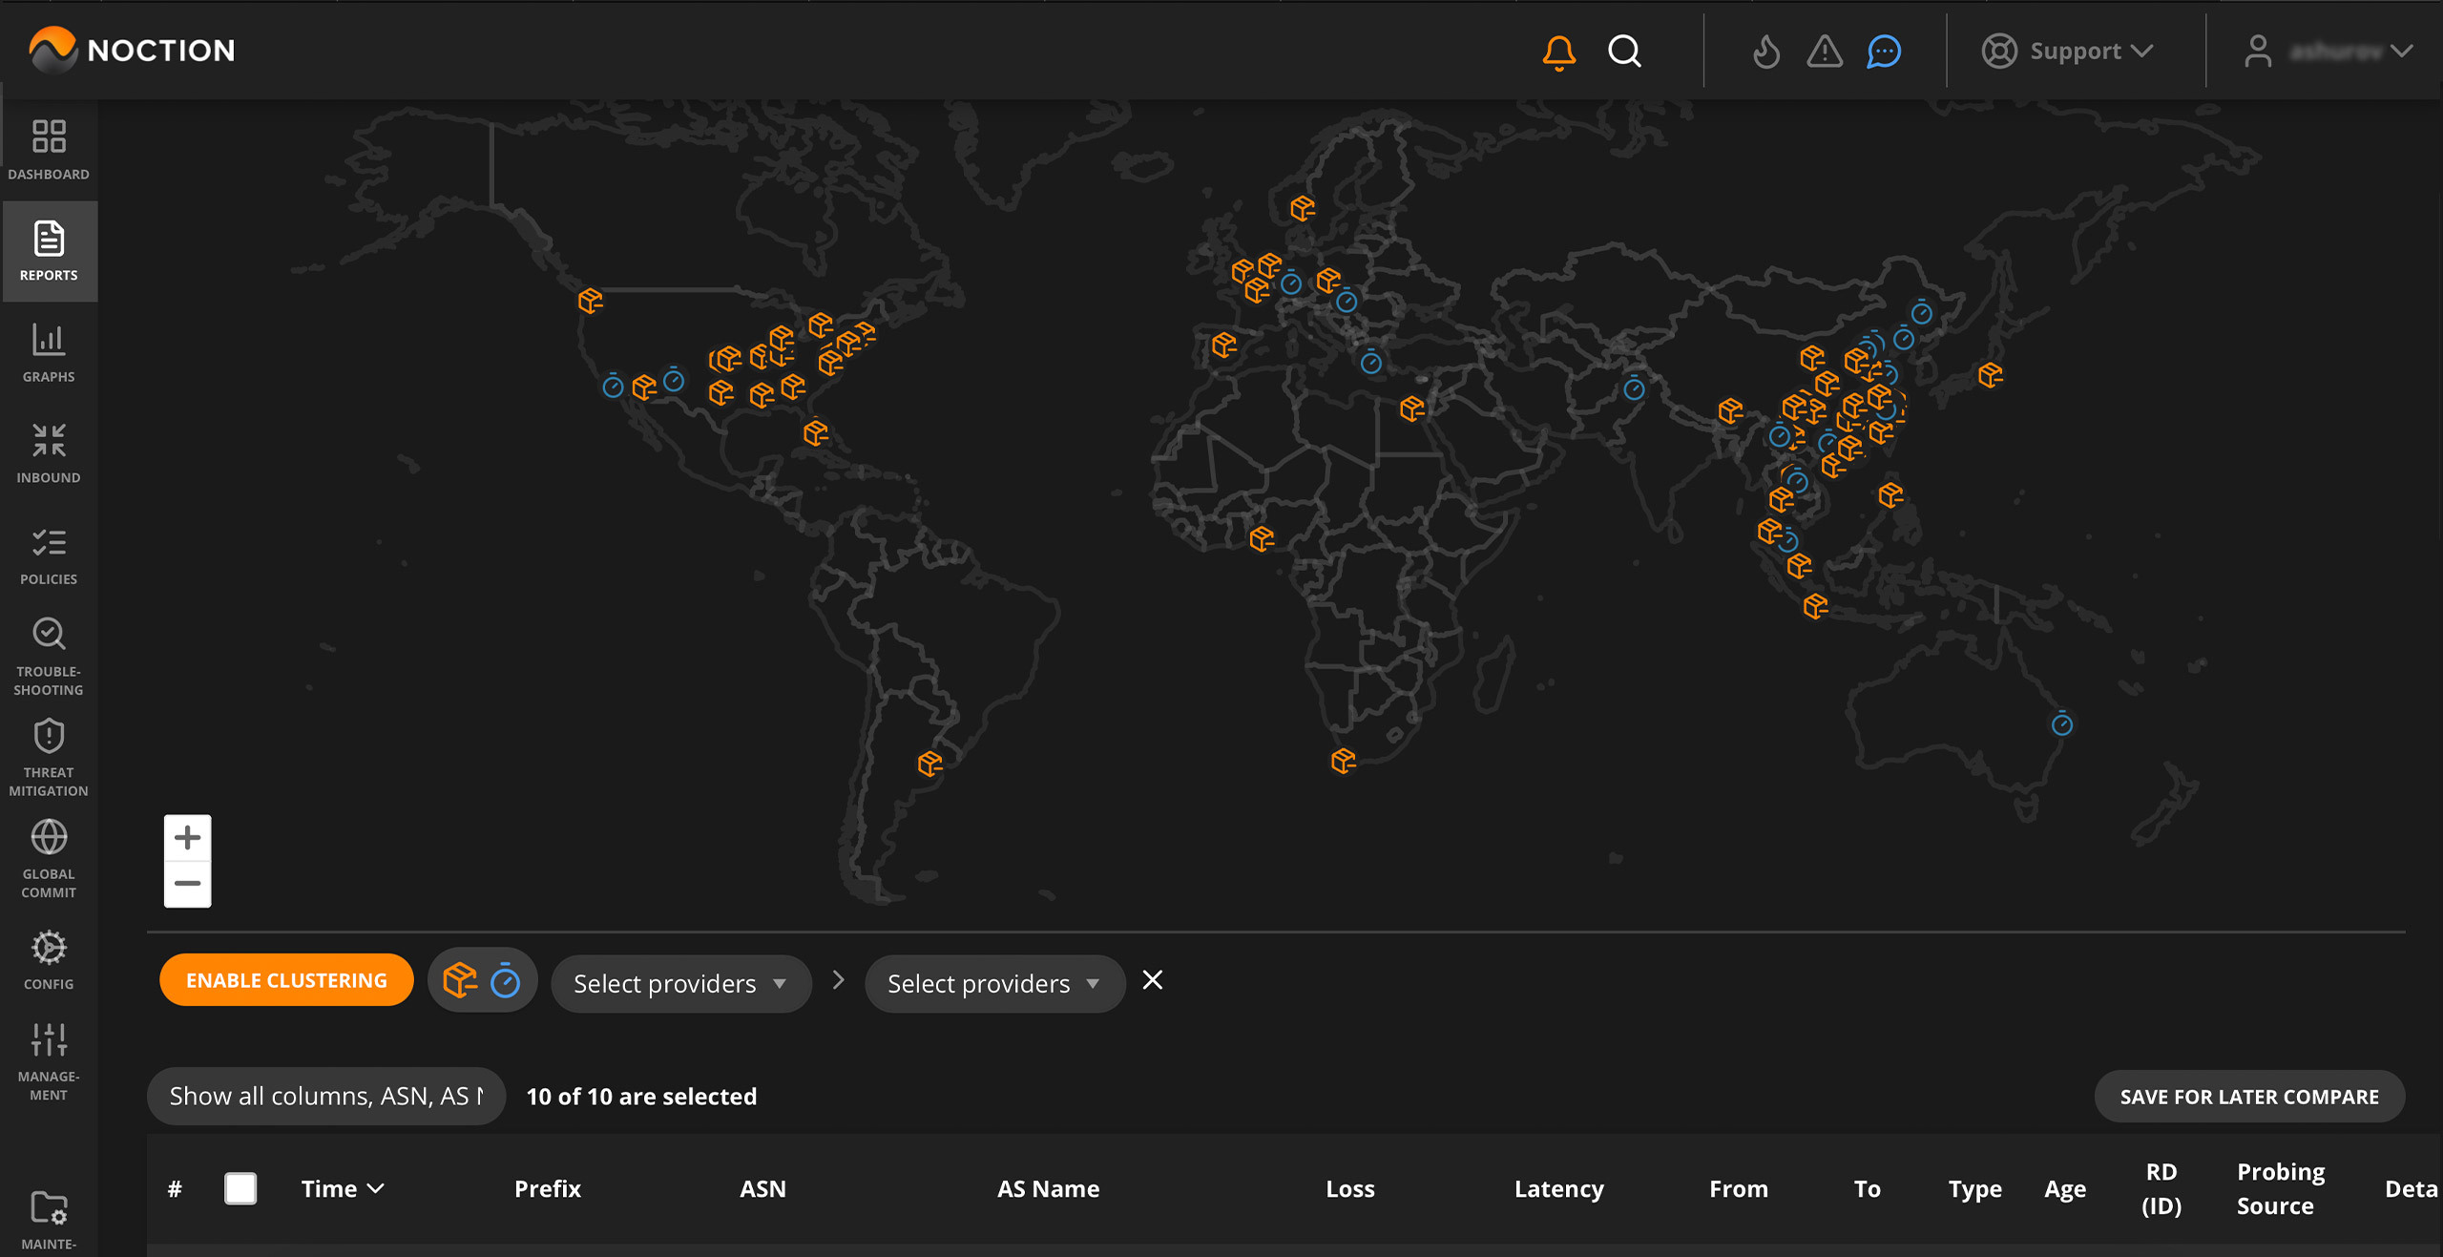2443x1257 pixels.
Task: Toggle the probe timer filter
Action: (507, 979)
